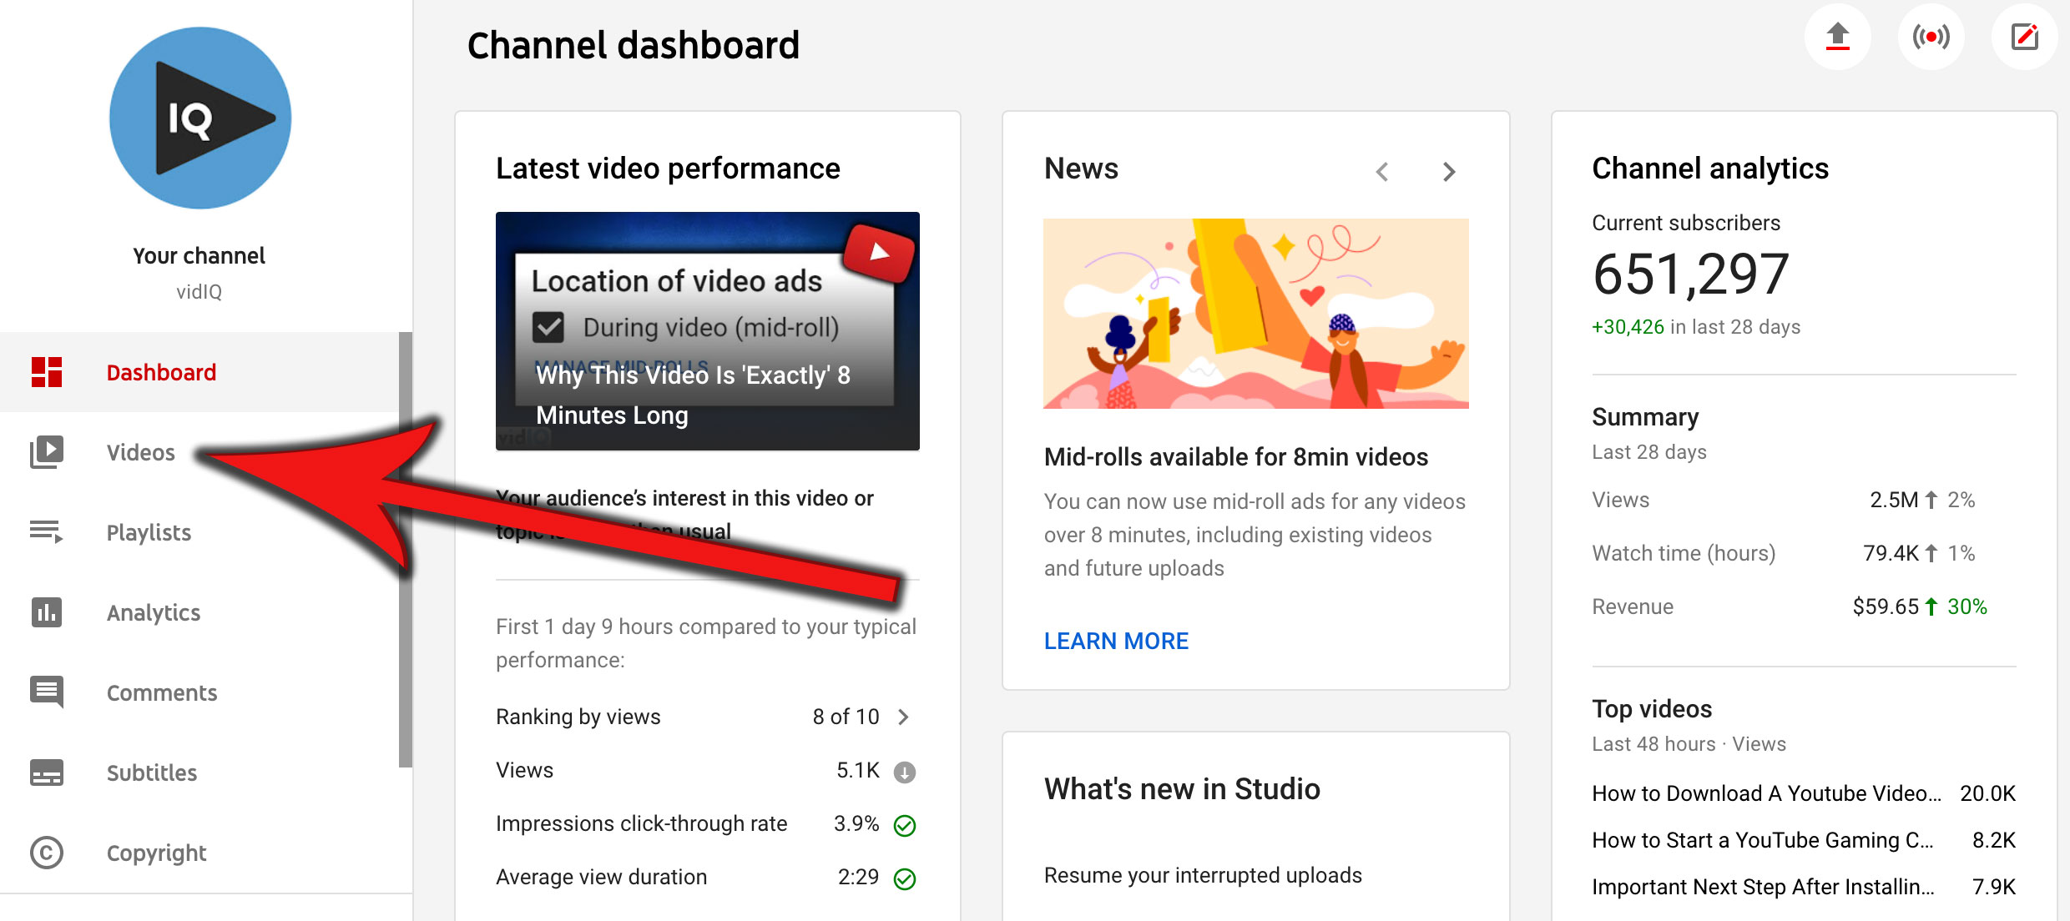This screenshot has height=921, width=2070.
Task: Click the Analytics bar chart icon
Action: (47, 612)
